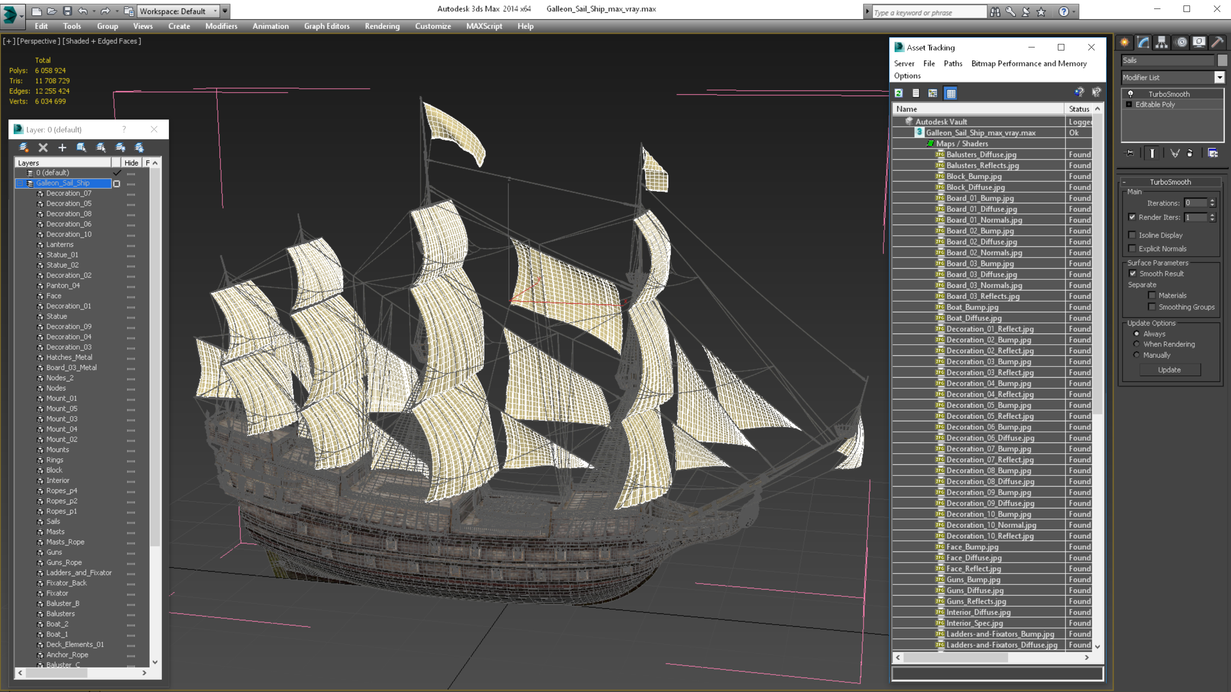
Task: Click Remove Modifier trash can icon
Action: coord(1190,153)
